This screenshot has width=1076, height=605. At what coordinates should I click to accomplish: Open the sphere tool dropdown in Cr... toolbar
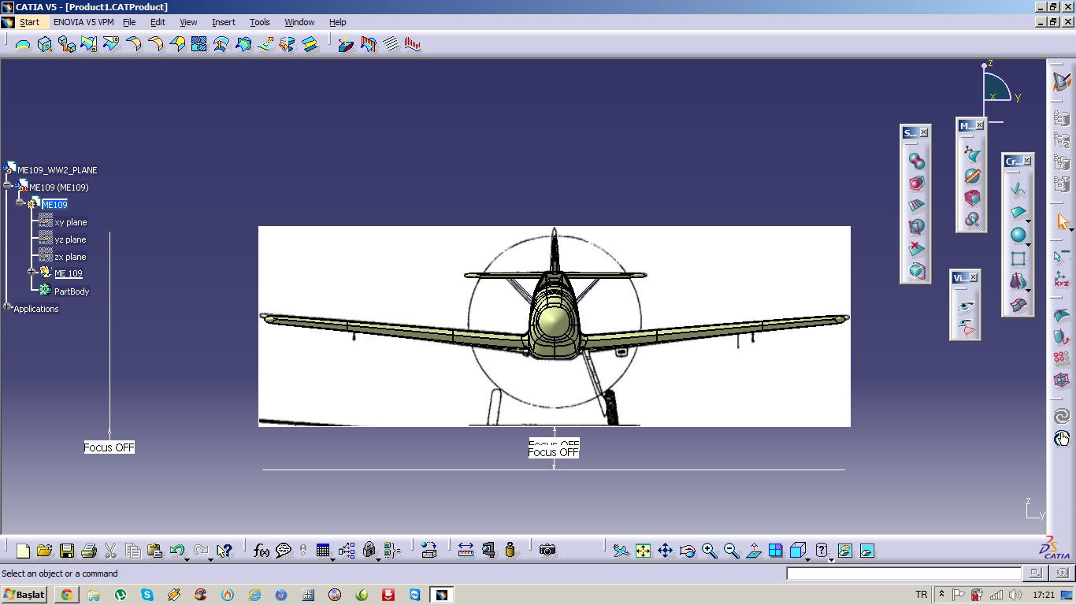click(1028, 244)
